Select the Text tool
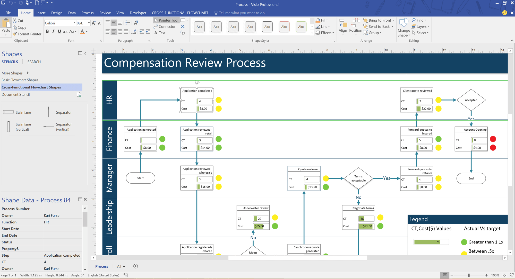Screen dimensions: 515x279 click(x=160, y=33)
